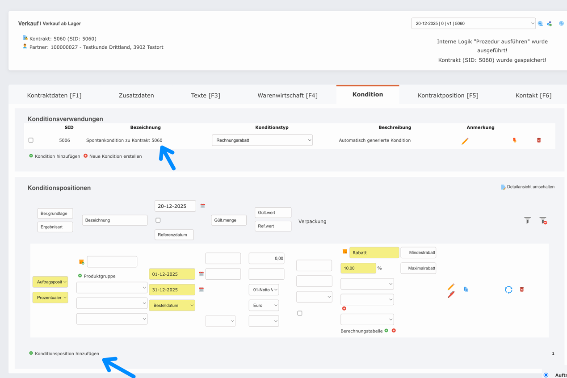The image size is (567, 378).
Task: Click the red trash icon in the condition position row
Action: click(522, 290)
